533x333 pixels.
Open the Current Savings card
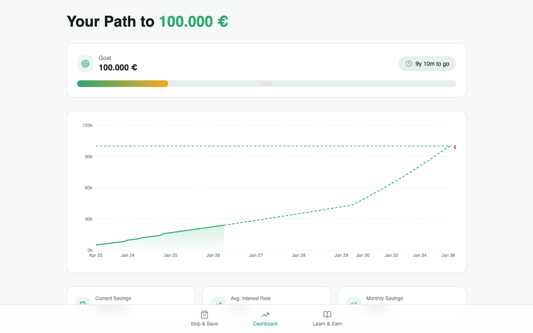[131, 296]
